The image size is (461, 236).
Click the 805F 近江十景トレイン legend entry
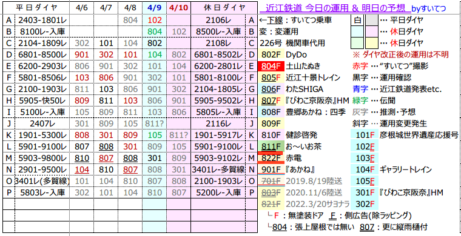coord(299,77)
